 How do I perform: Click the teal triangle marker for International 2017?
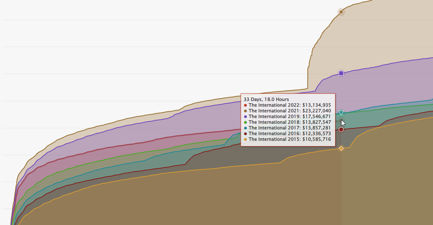pos(341,113)
